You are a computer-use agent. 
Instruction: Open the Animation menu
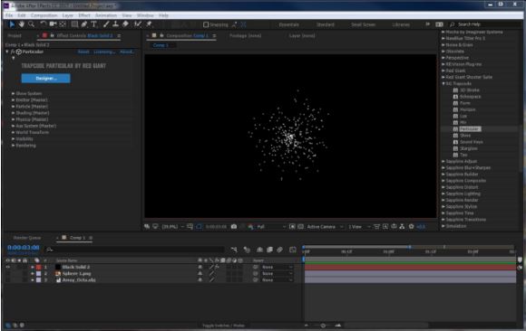point(106,15)
